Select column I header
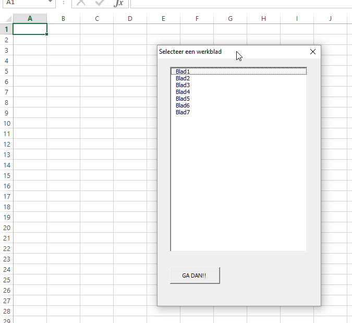Viewport: 352px width, 323px height. coord(297,19)
